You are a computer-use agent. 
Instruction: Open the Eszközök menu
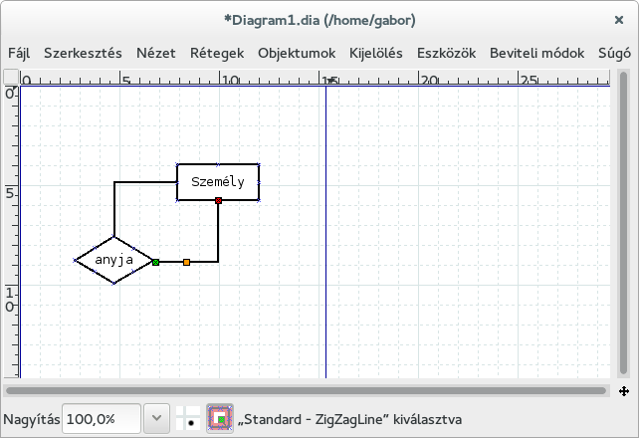click(x=447, y=53)
